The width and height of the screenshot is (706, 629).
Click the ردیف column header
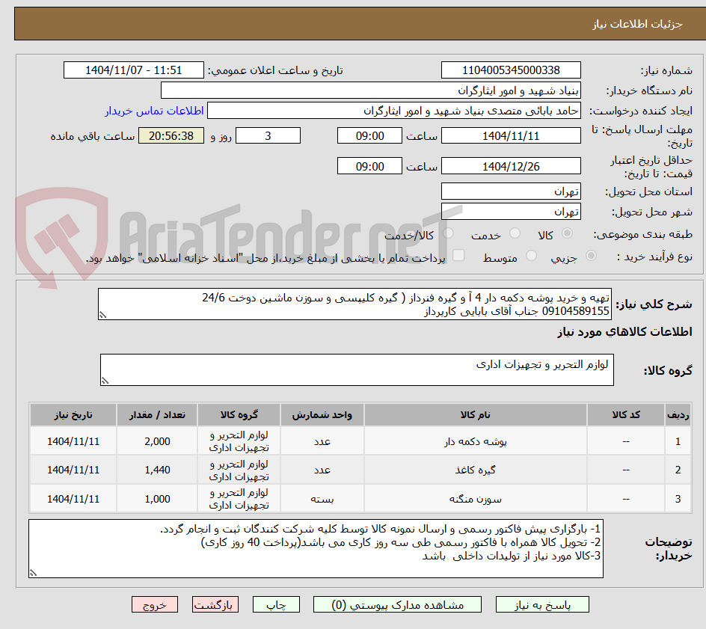click(678, 414)
